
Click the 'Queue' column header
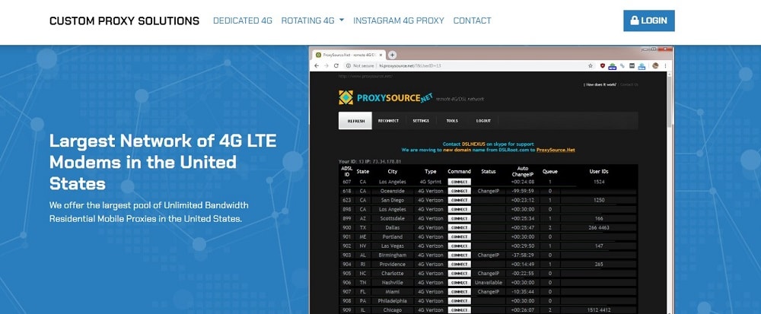coord(550,172)
